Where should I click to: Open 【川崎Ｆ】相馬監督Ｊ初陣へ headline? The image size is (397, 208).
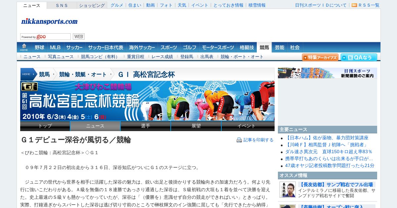click(x=326, y=145)
